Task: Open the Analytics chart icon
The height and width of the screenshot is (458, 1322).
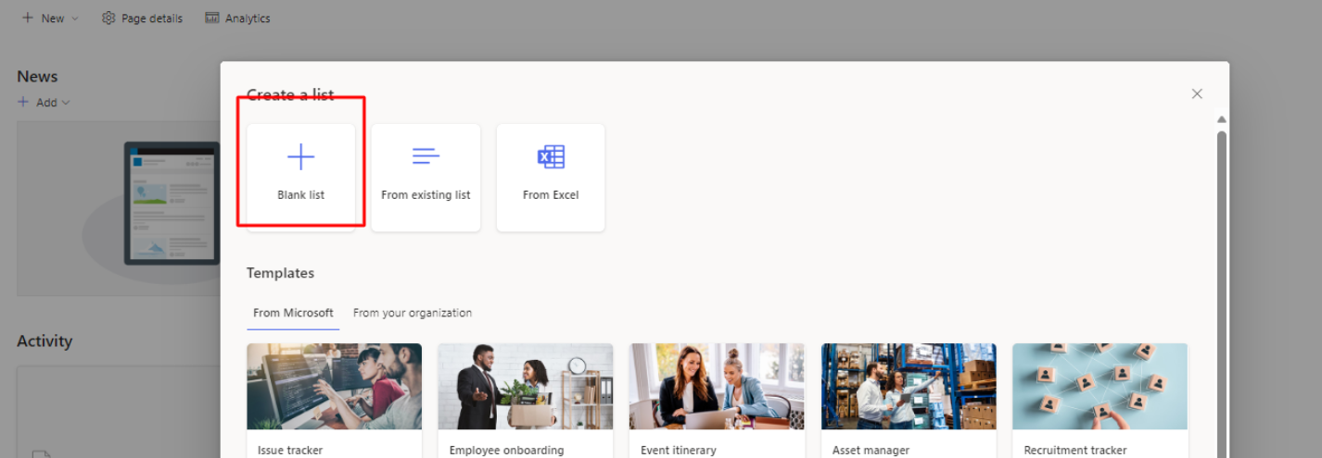Action: coord(212,18)
